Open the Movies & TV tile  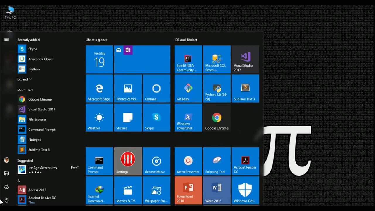tap(128, 190)
